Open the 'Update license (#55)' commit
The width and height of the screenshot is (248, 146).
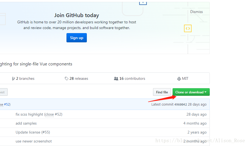pos(33,132)
